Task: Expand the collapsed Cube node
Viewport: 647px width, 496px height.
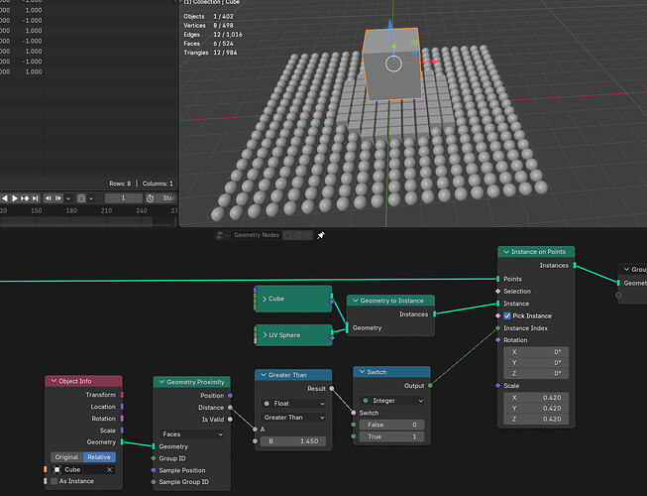Action: (265, 299)
